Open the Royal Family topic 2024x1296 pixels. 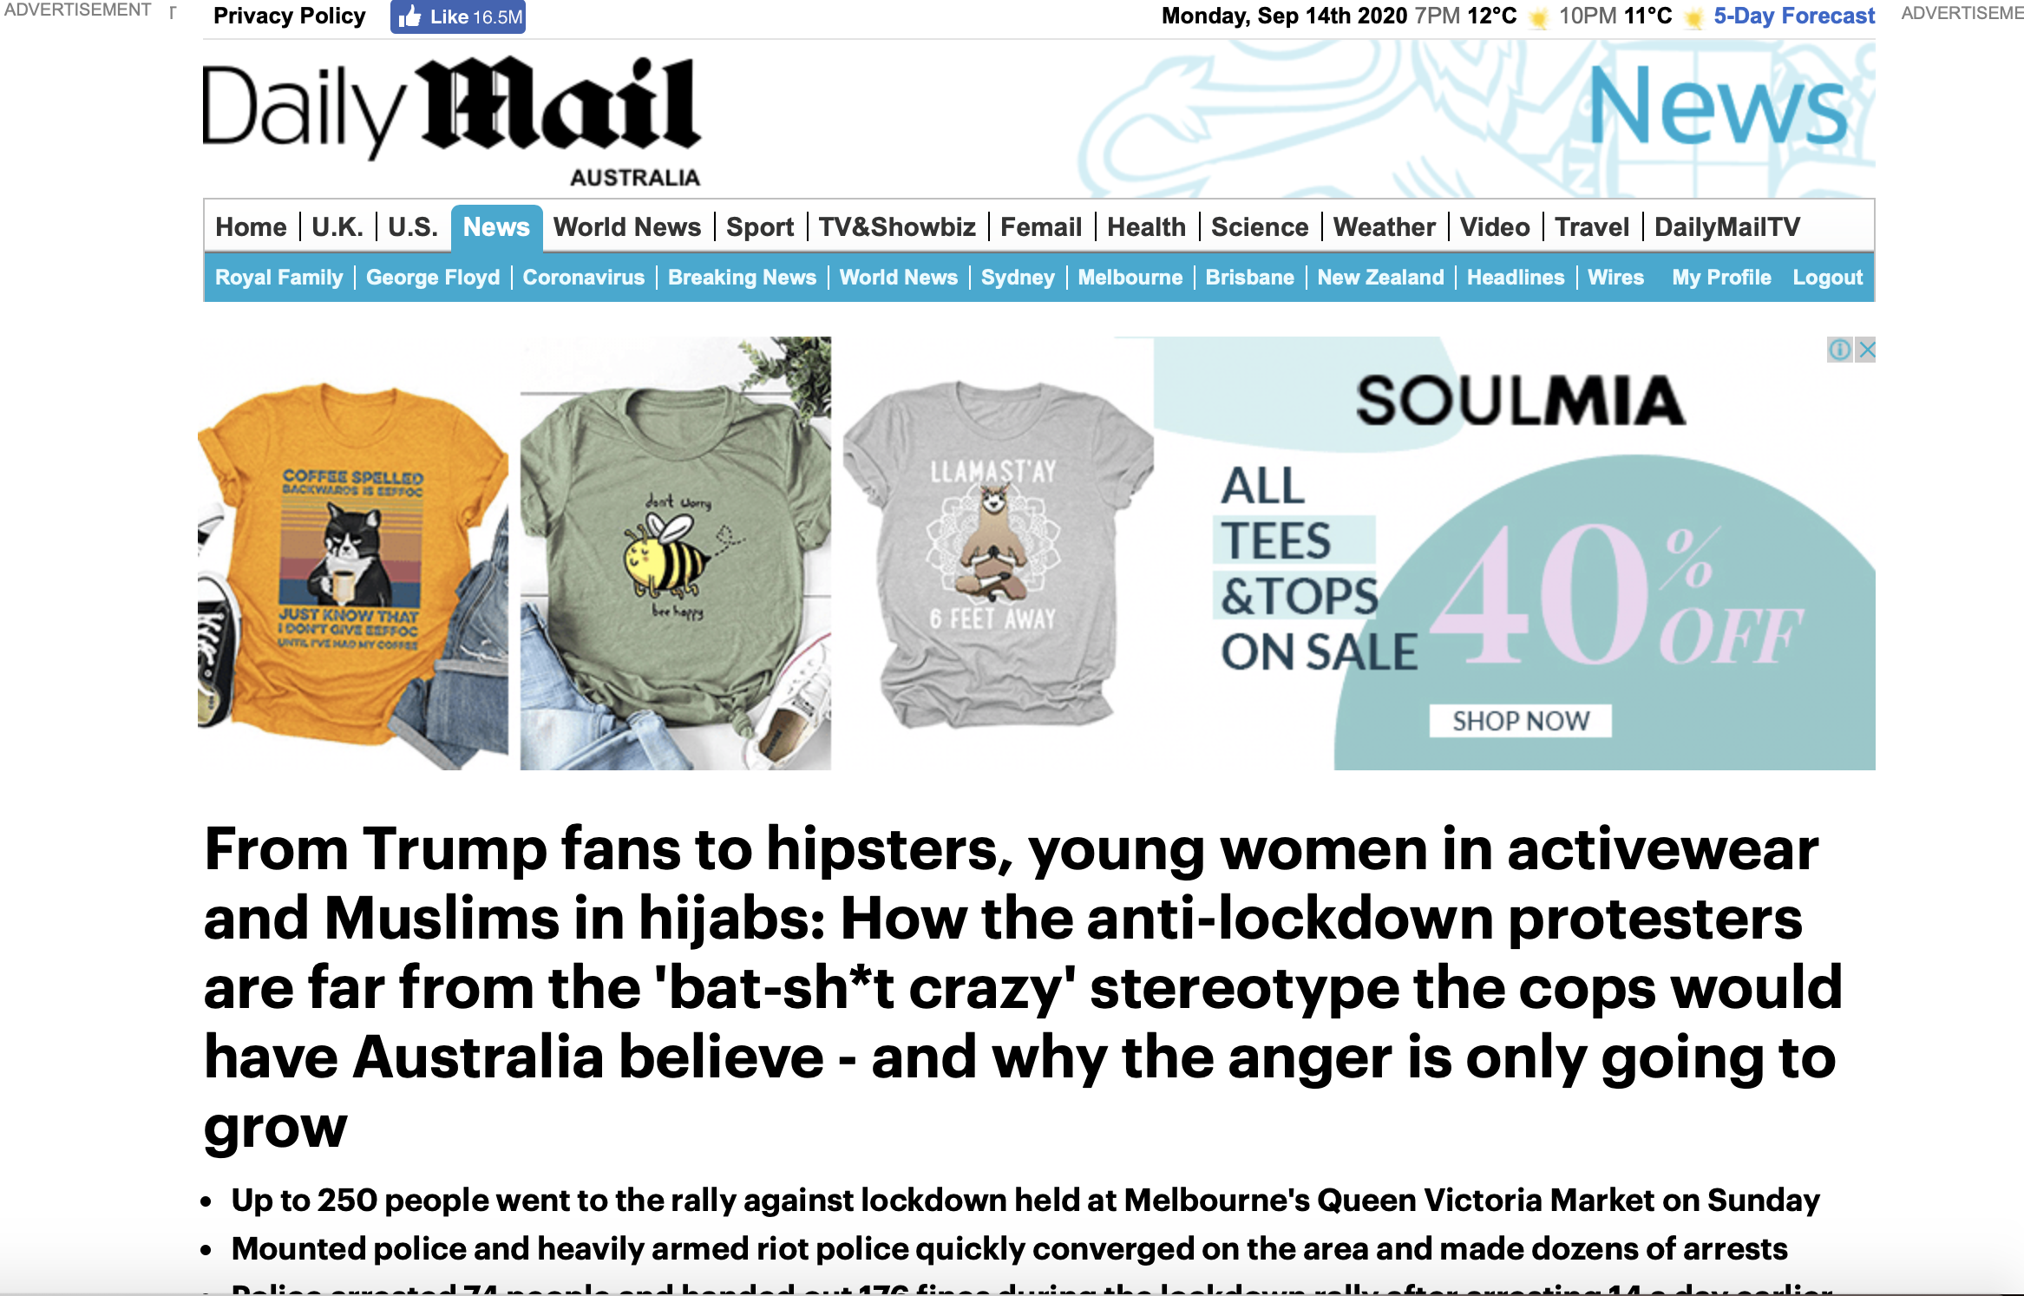[x=278, y=278]
